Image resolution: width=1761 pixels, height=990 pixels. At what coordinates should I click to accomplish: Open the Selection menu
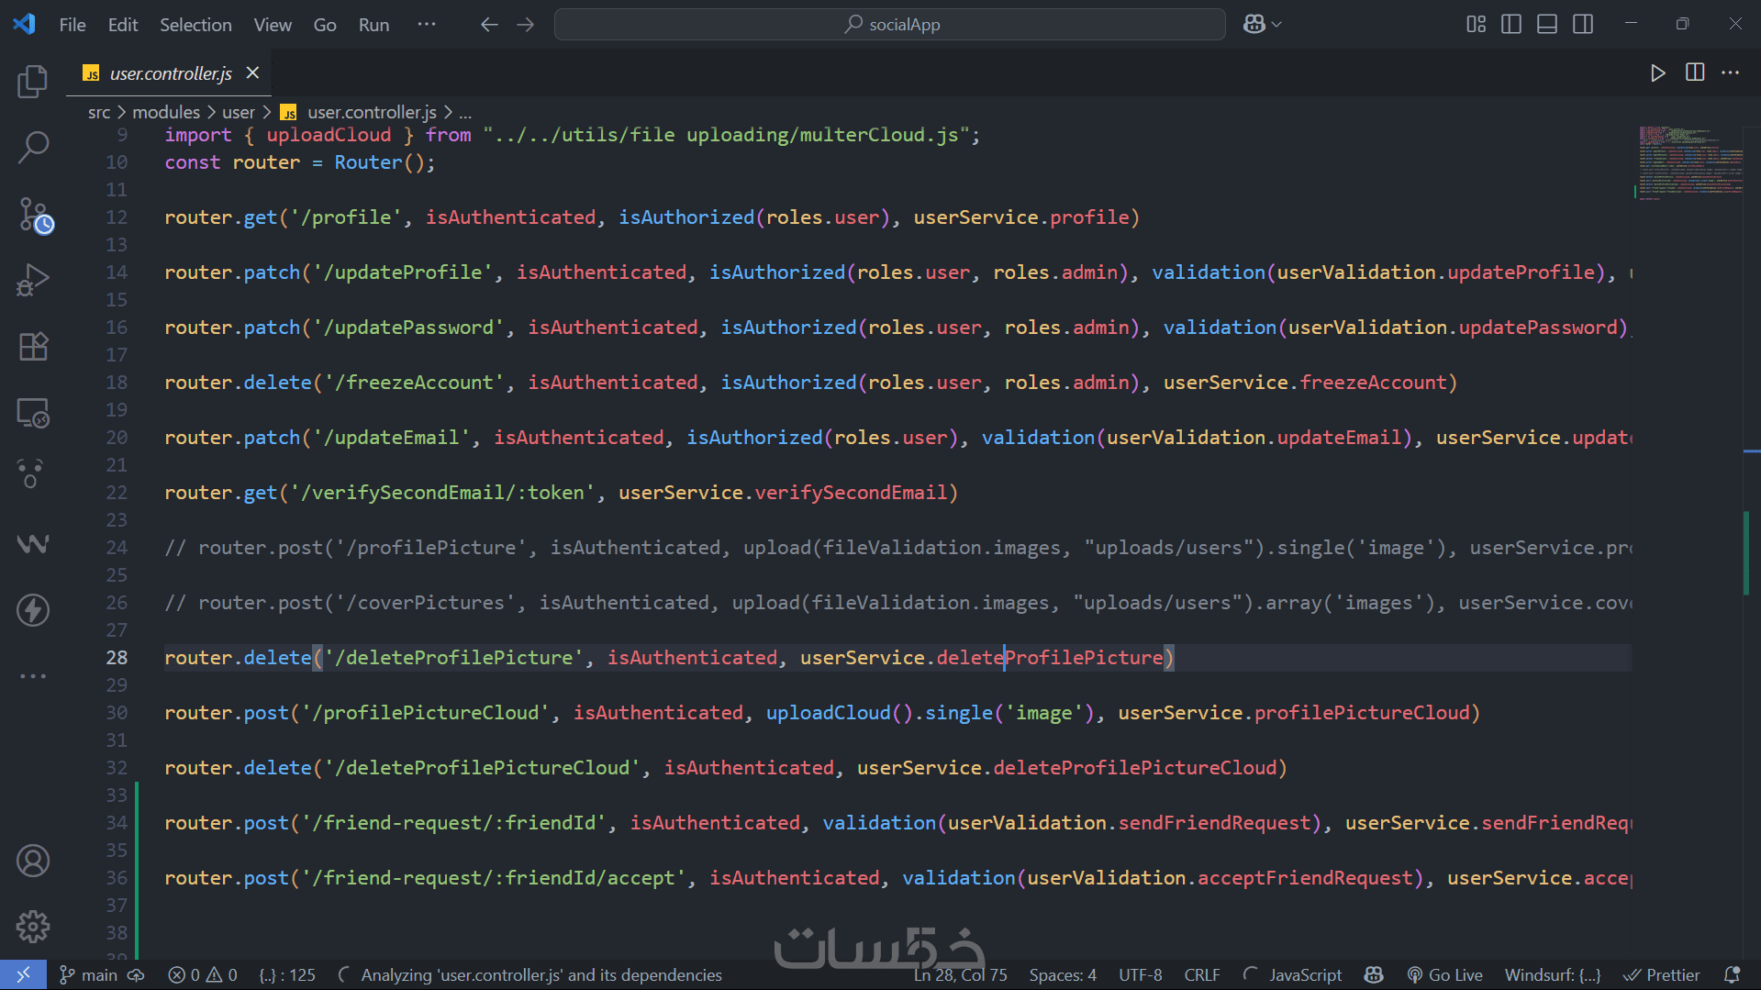click(195, 25)
